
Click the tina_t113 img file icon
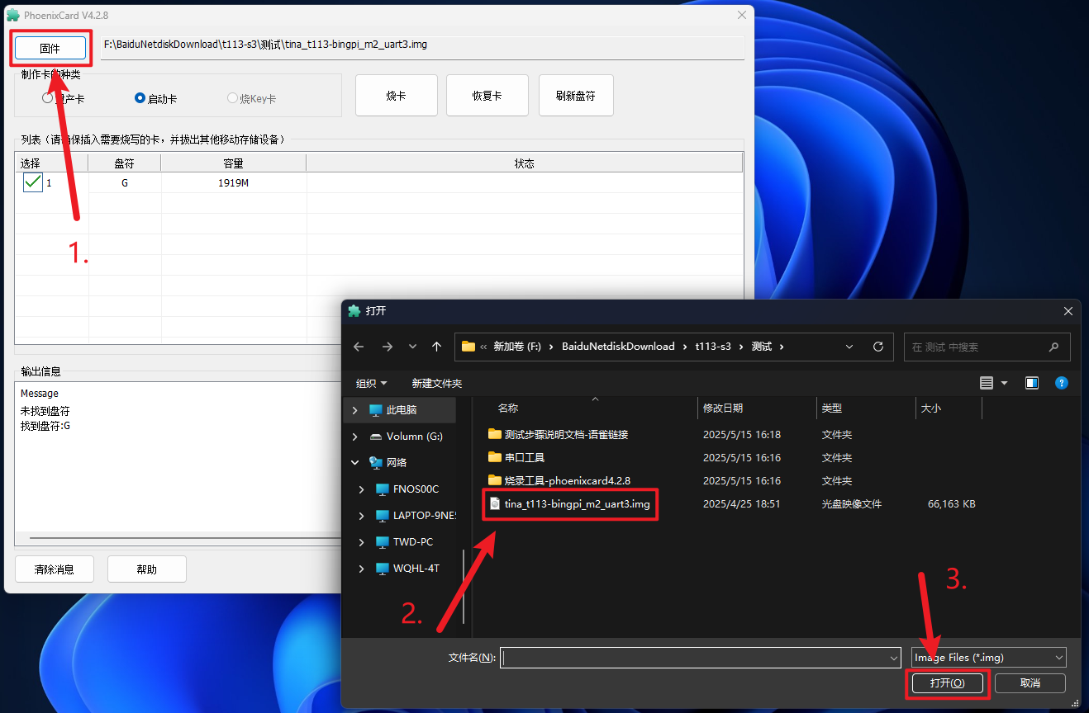coord(495,503)
